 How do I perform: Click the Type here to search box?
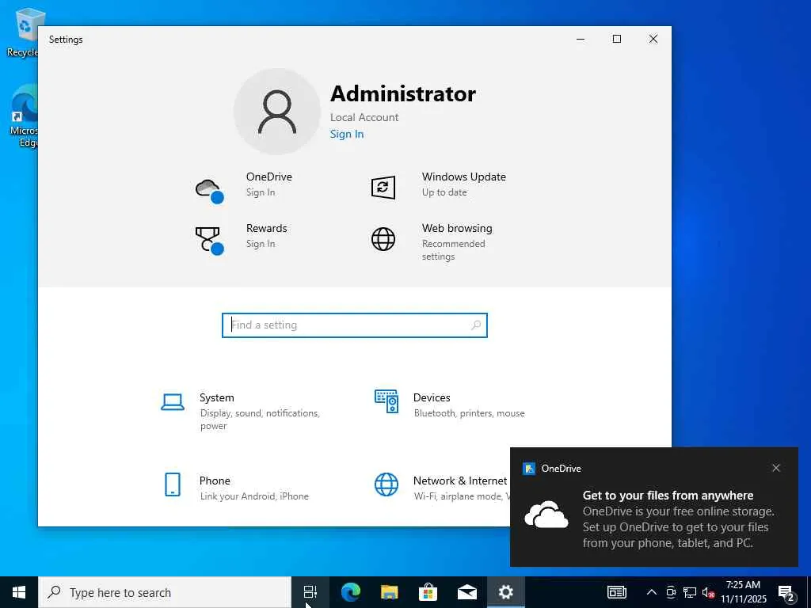click(x=166, y=592)
